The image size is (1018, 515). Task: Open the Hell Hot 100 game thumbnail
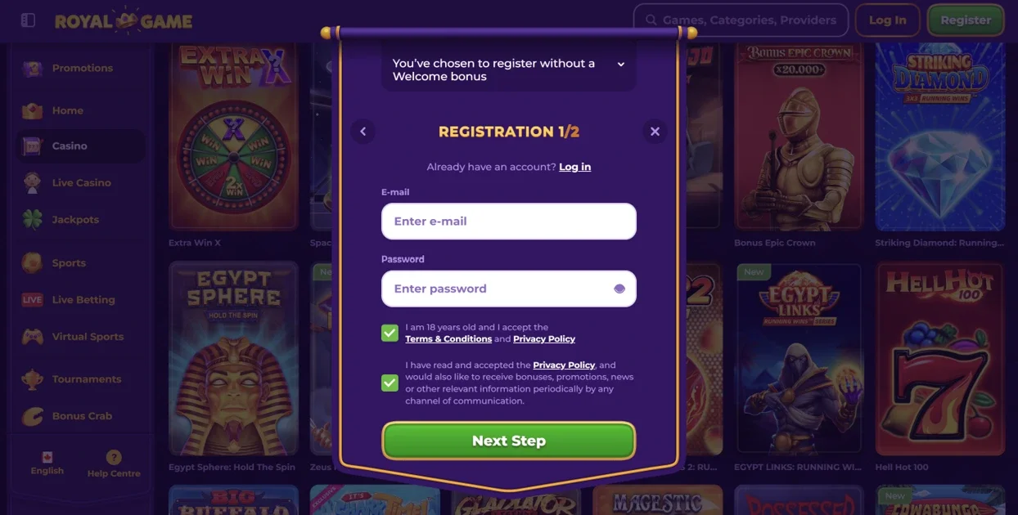[939, 359]
